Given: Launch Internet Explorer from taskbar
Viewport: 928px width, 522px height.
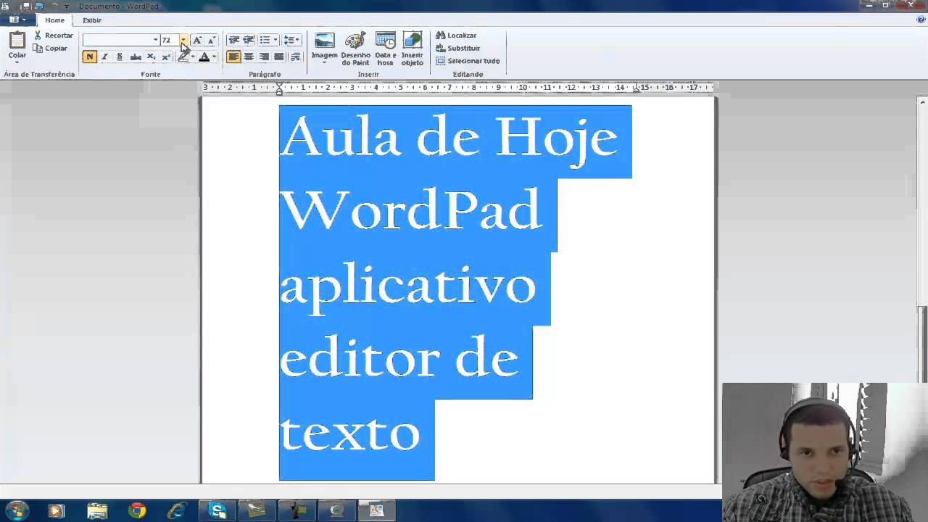Looking at the screenshot, I should pyautogui.click(x=177, y=510).
